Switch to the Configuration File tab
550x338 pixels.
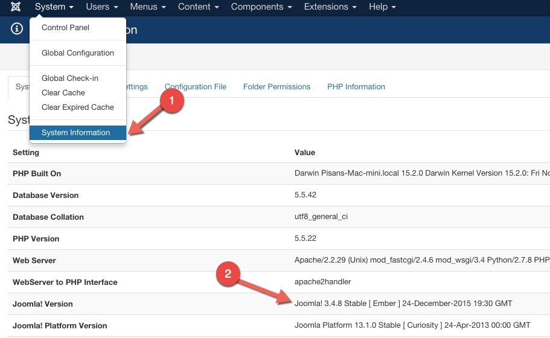pos(196,86)
